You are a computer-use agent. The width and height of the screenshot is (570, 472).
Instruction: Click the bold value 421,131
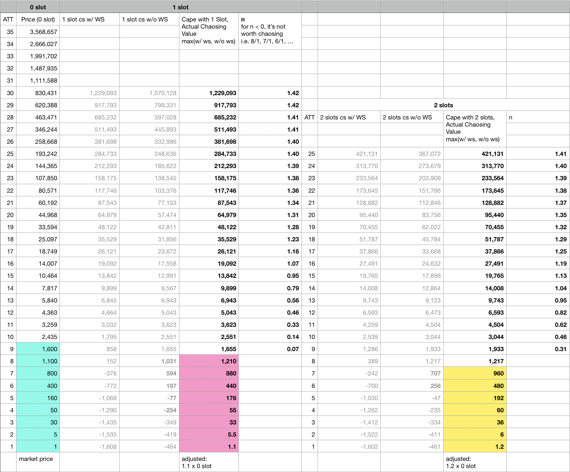[x=475, y=154]
